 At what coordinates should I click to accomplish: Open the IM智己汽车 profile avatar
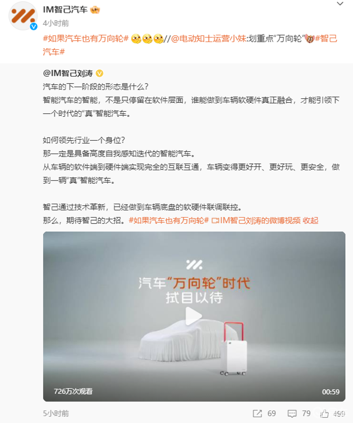pos(23,15)
